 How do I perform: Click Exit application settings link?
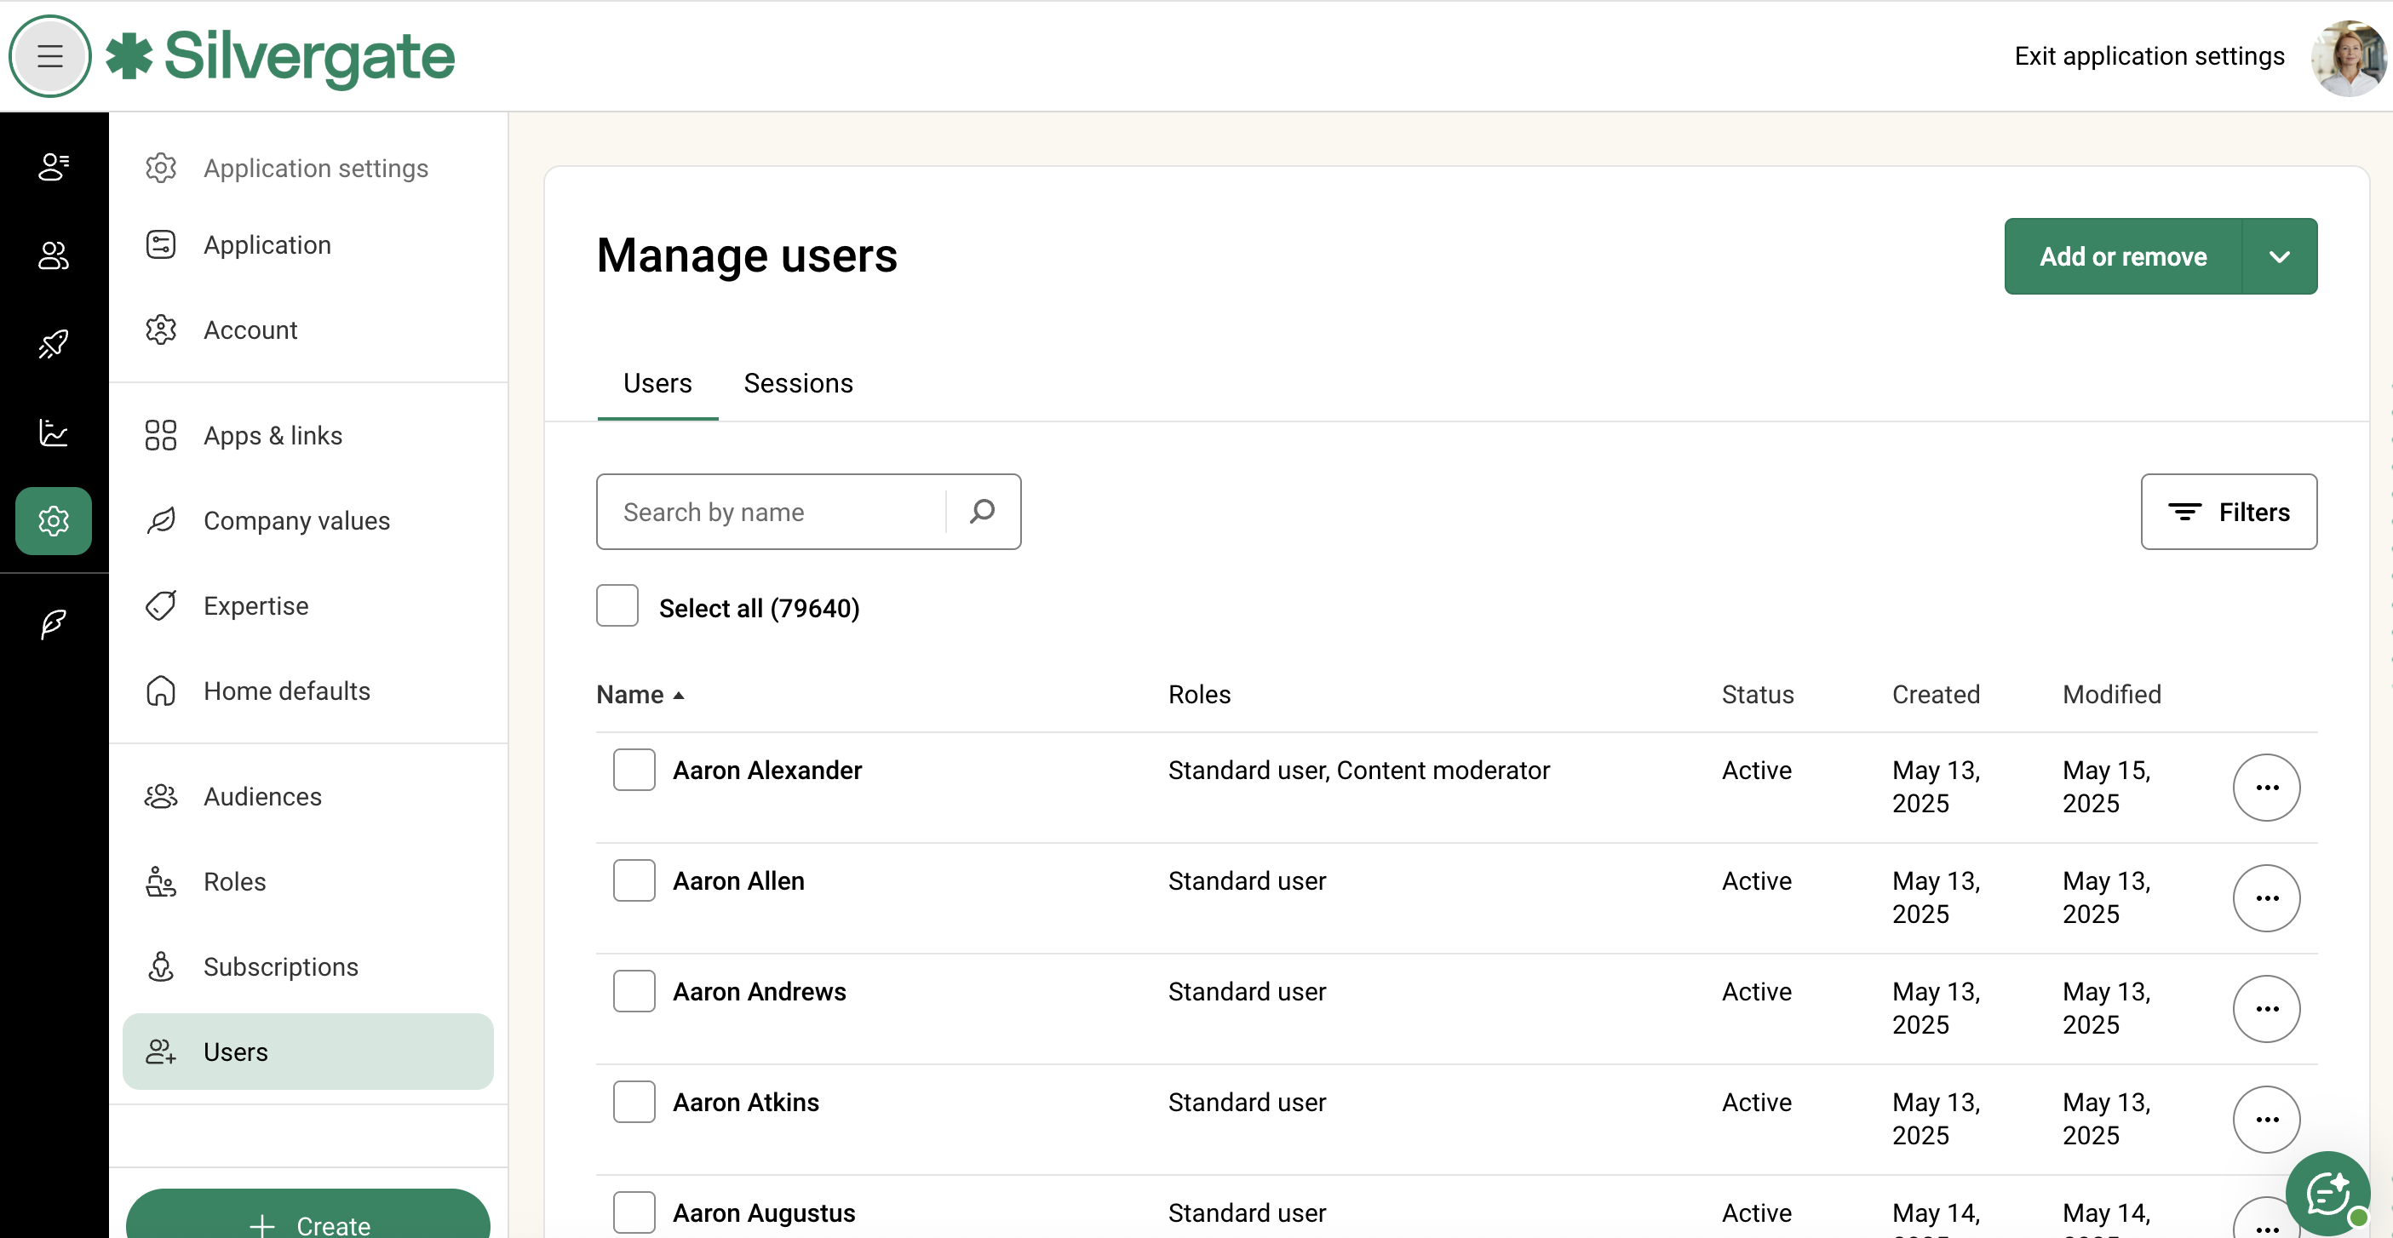point(2149,57)
